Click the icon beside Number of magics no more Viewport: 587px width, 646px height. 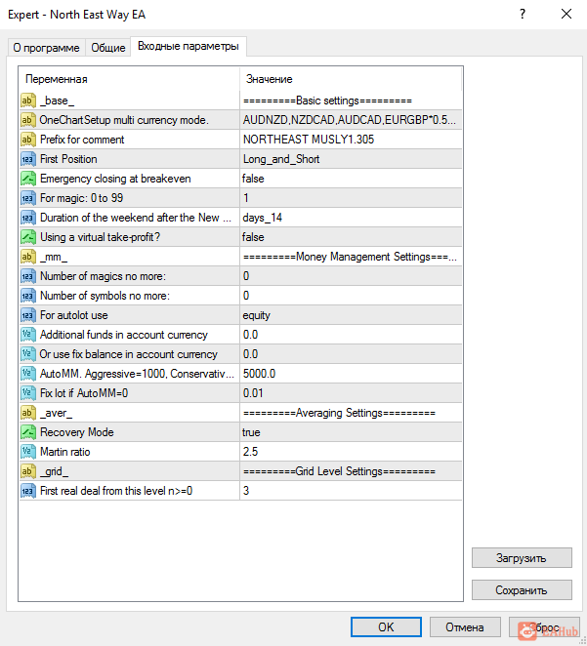point(28,276)
